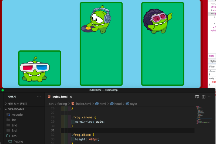Viewport: 216px width, 144px height.
Task: Expand the head node arrow in DevTools
Action: (212, 10)
